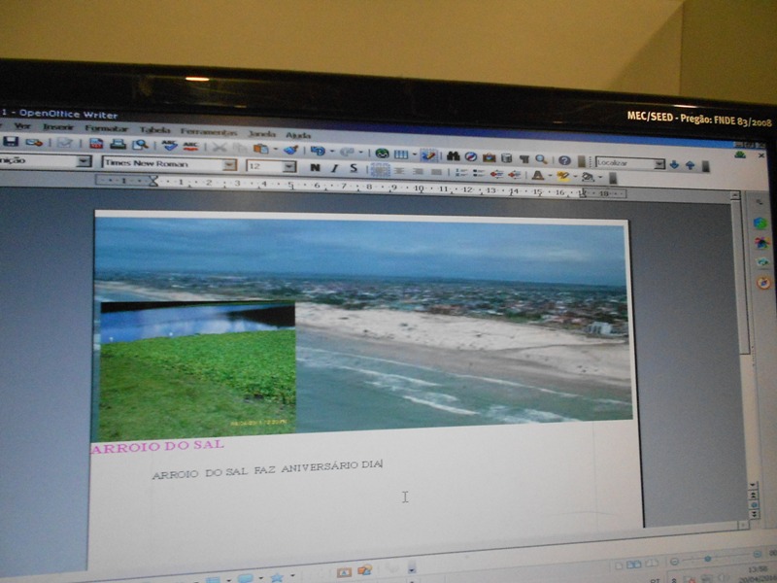Select the Format Paintbrush icon
Screen dimensions: 777x583
click(290, 150)
